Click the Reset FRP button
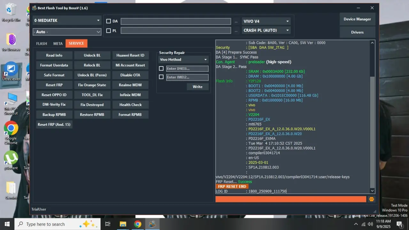Image resolution: width=409 pixels, height=230 pixels. coord(54,85)
